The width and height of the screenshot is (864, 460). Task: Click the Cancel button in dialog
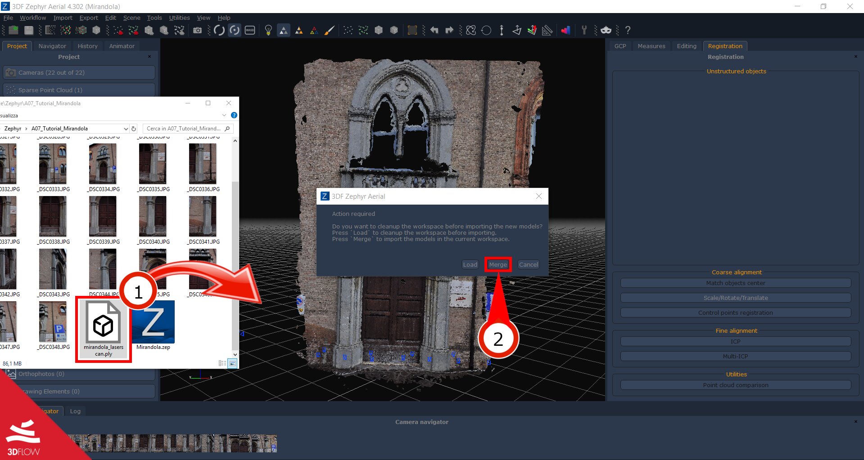528,264
